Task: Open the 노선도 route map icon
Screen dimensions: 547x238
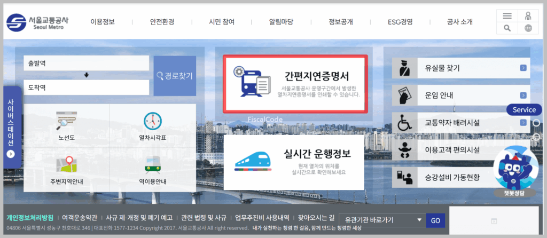Action: click(67, 121)
